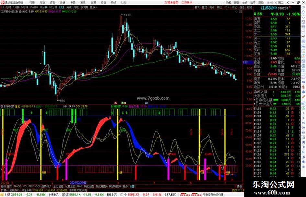This screenshot has width=306, height=197.
Task: Select the VOL-TDX indicator tab
Action: [28, 186]
